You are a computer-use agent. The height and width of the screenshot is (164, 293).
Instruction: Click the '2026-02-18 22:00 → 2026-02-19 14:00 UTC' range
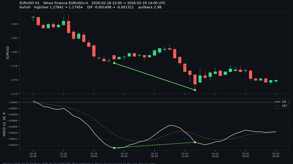pyautogui.click(x=128, y=3)
